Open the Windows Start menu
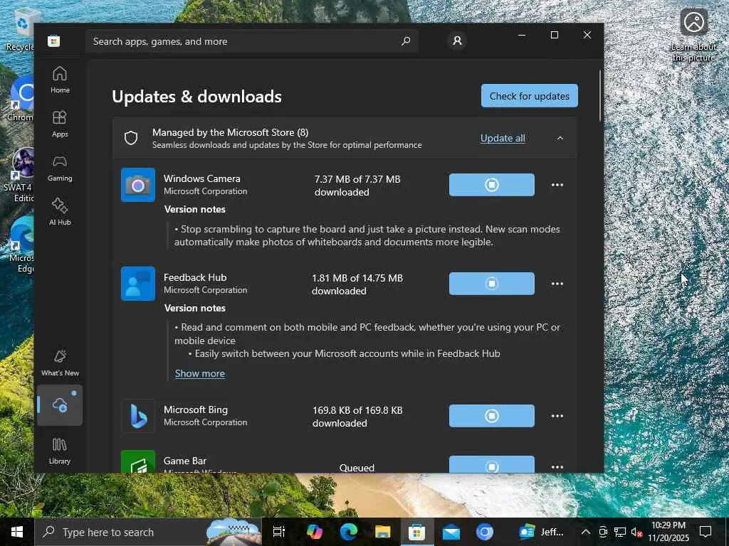The width and height of the screenshot is (729, 546). [17, 532]
